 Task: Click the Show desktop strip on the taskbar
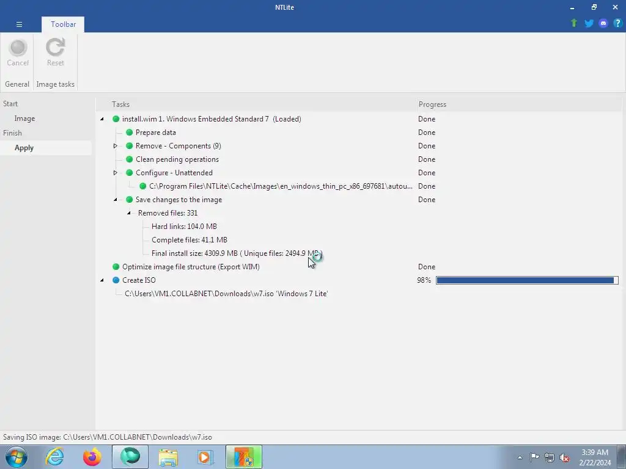622,457
